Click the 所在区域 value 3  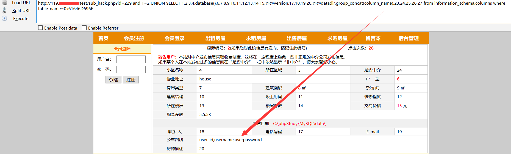point(299,70)
